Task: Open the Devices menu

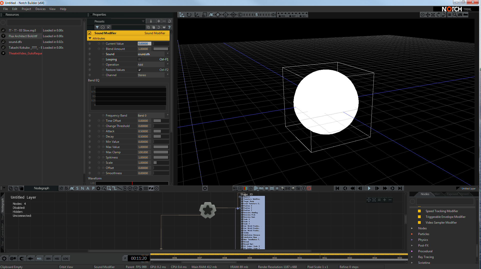Action: pyautogui.click(x=41, y=9)
